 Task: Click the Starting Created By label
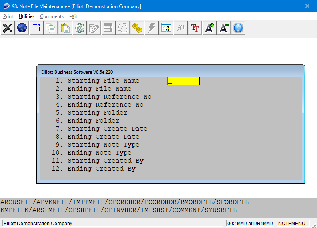(x=106, y=161)
